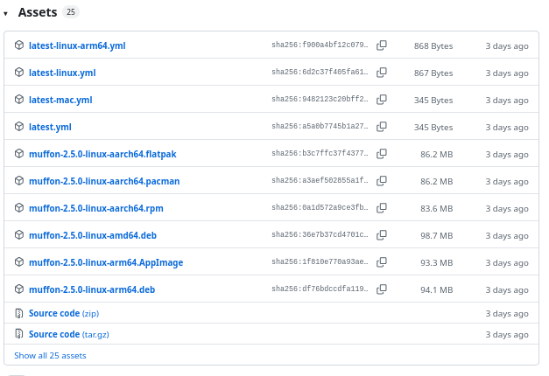Click package icon beside the aarch64.pacman file
This screenshot has height=376, width=549.
19,181
